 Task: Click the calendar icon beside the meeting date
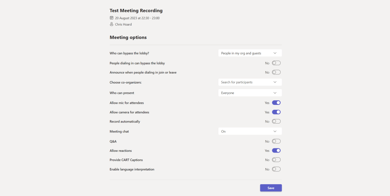pyautogui.click(x=111, y=18)
